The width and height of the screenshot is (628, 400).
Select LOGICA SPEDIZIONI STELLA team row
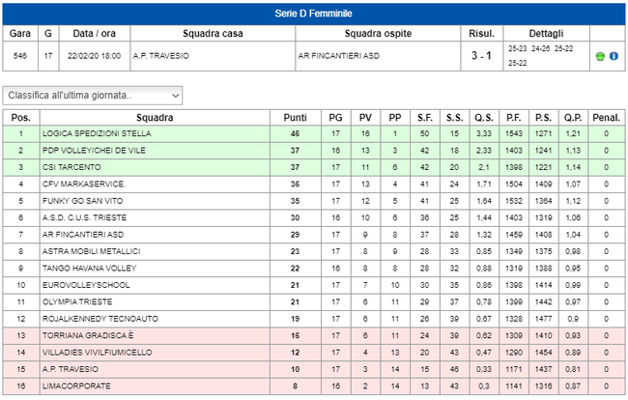314,133
